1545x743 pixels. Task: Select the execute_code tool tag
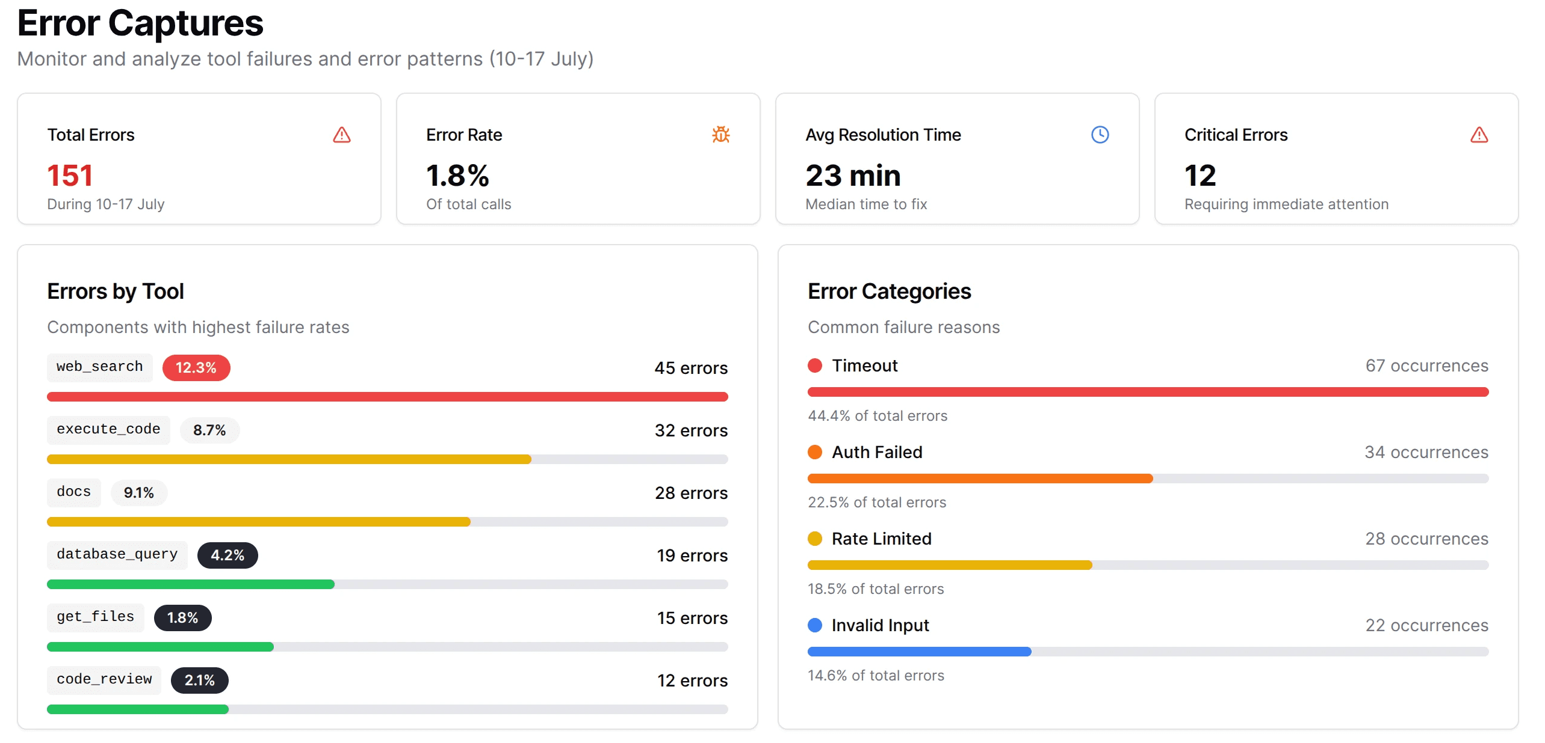tap(108, 429)
